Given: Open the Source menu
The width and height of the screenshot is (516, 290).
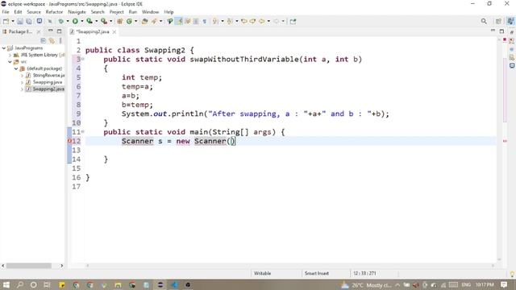Looking at the screenshot, I should 34,12.
